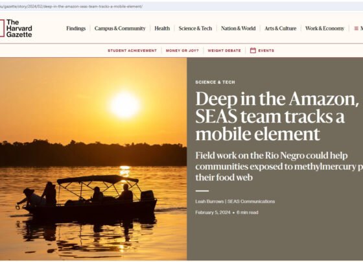Open the Findings section
Viewport: 363px width, 262px height.
[76, 29]
